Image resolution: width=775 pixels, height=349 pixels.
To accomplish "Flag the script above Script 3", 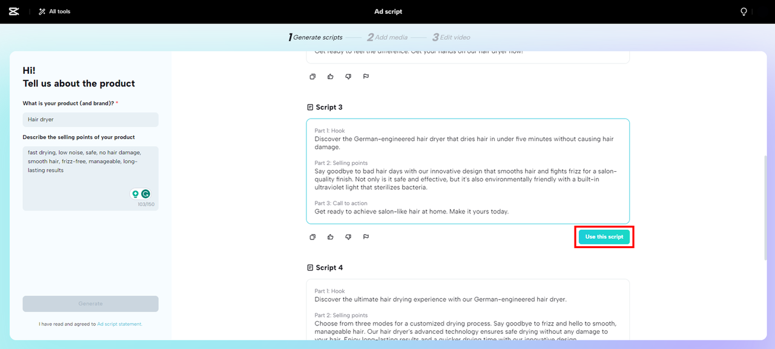I will point(366,77).
